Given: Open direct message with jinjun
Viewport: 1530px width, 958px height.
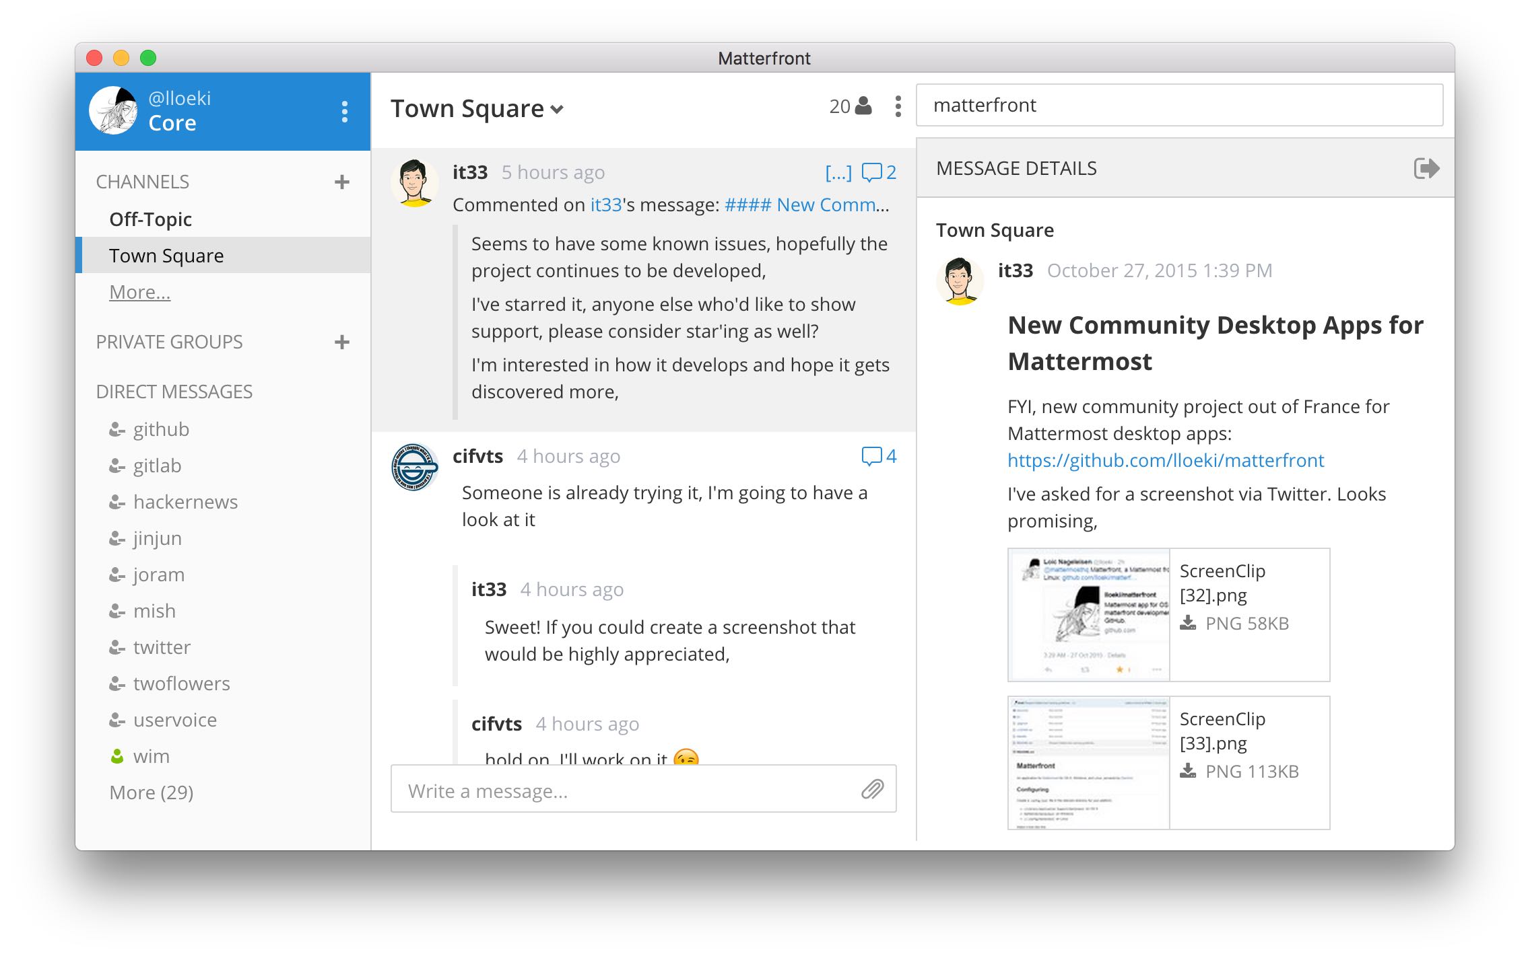Looking at the screenshot, I should coord(157,538).
